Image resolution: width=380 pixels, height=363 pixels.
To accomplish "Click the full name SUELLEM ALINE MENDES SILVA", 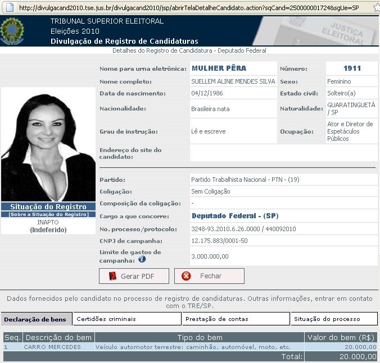I will tap(233, 81).
